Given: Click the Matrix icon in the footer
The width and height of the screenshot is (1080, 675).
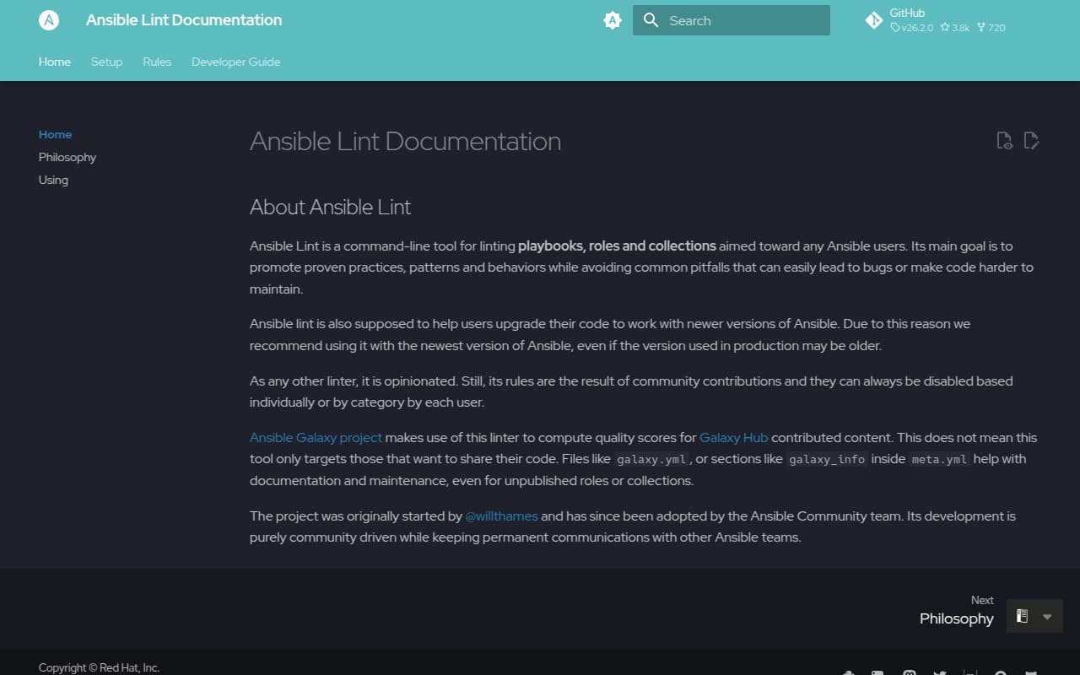Looking at the screenshot, I should (x=969, y=672).
